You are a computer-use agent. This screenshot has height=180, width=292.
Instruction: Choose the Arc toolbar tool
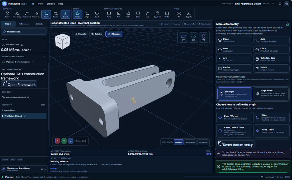[x=148, y=14]
